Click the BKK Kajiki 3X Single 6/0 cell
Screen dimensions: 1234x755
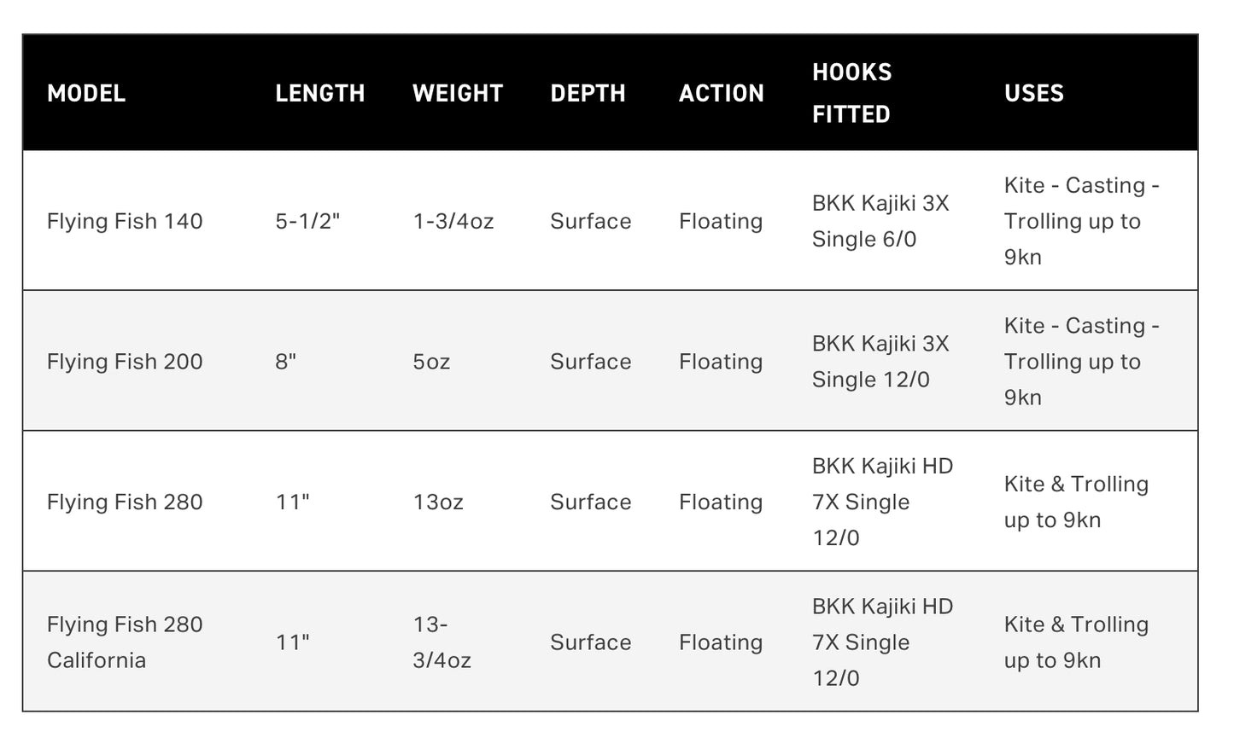pyautogui.click(x=880, y=221)
